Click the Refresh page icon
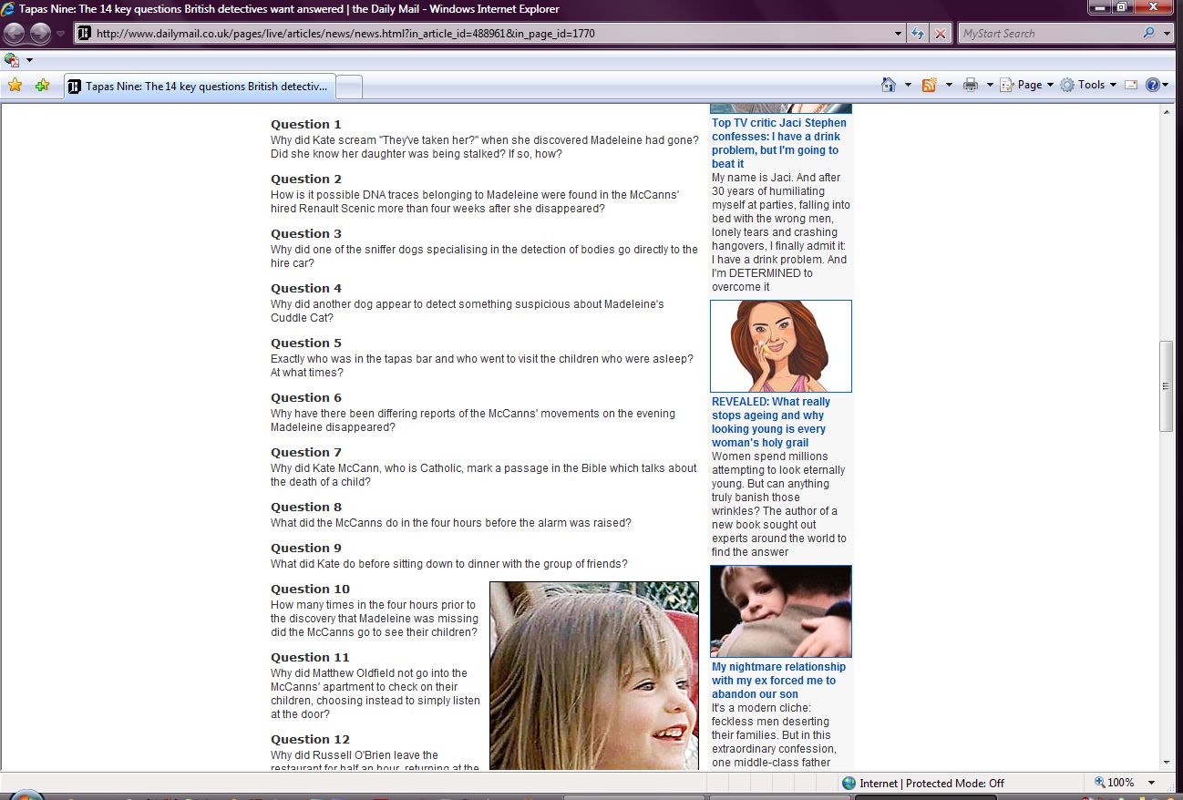The width and height of the screenshot is (1183, 800). 918,34
